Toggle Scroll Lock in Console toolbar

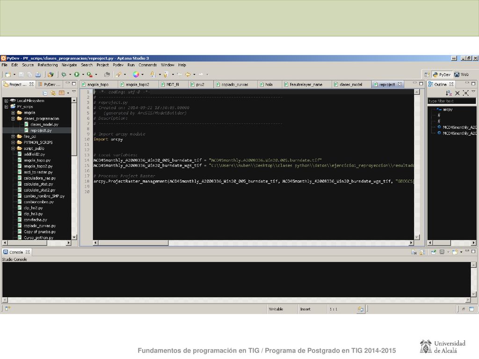coord(422,252)
